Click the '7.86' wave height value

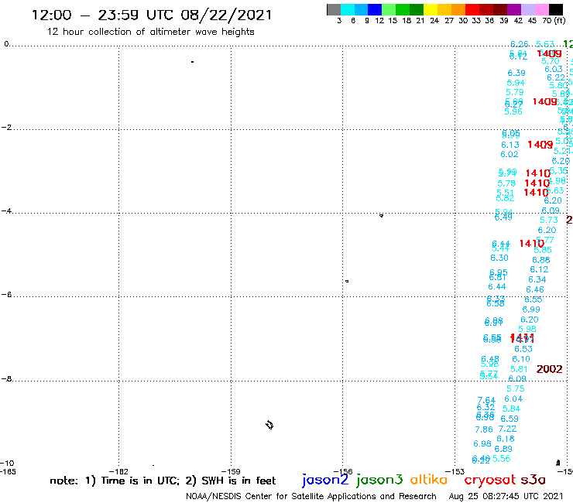coord(484,429)
